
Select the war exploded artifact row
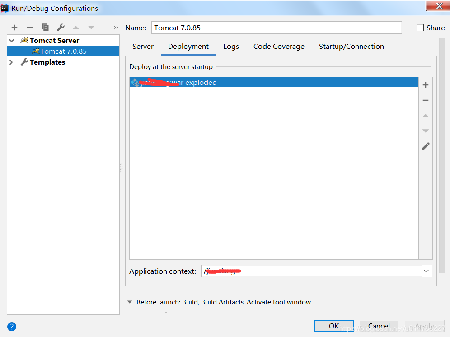point(274,82)
